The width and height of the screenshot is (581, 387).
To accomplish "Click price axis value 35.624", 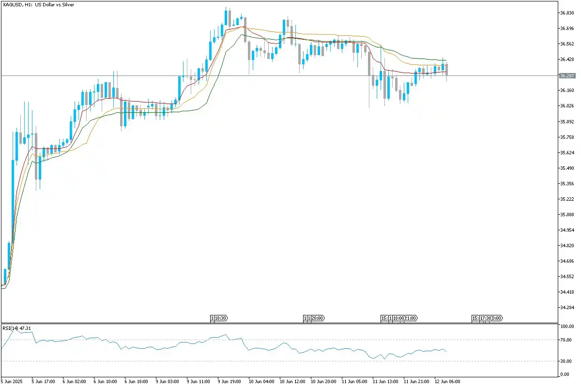I will point(567,152).
